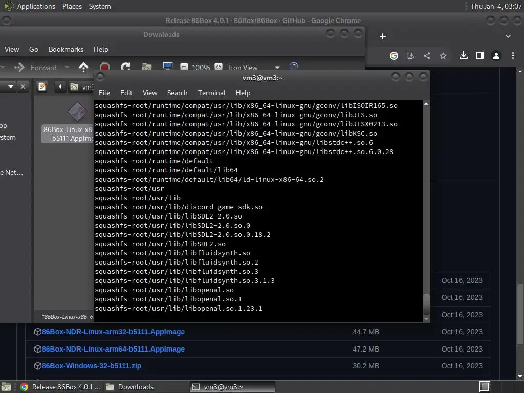Click the discord_game_sdk.so terminal line
The image size is (524, 393).
coord(179,207)
